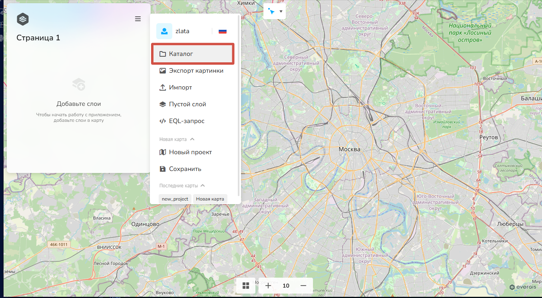Zoom in with the plus button
The width and height of the screenshot is (542, 298).
click(268, 286)
